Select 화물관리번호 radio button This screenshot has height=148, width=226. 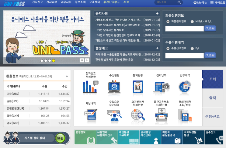[168, 21]
